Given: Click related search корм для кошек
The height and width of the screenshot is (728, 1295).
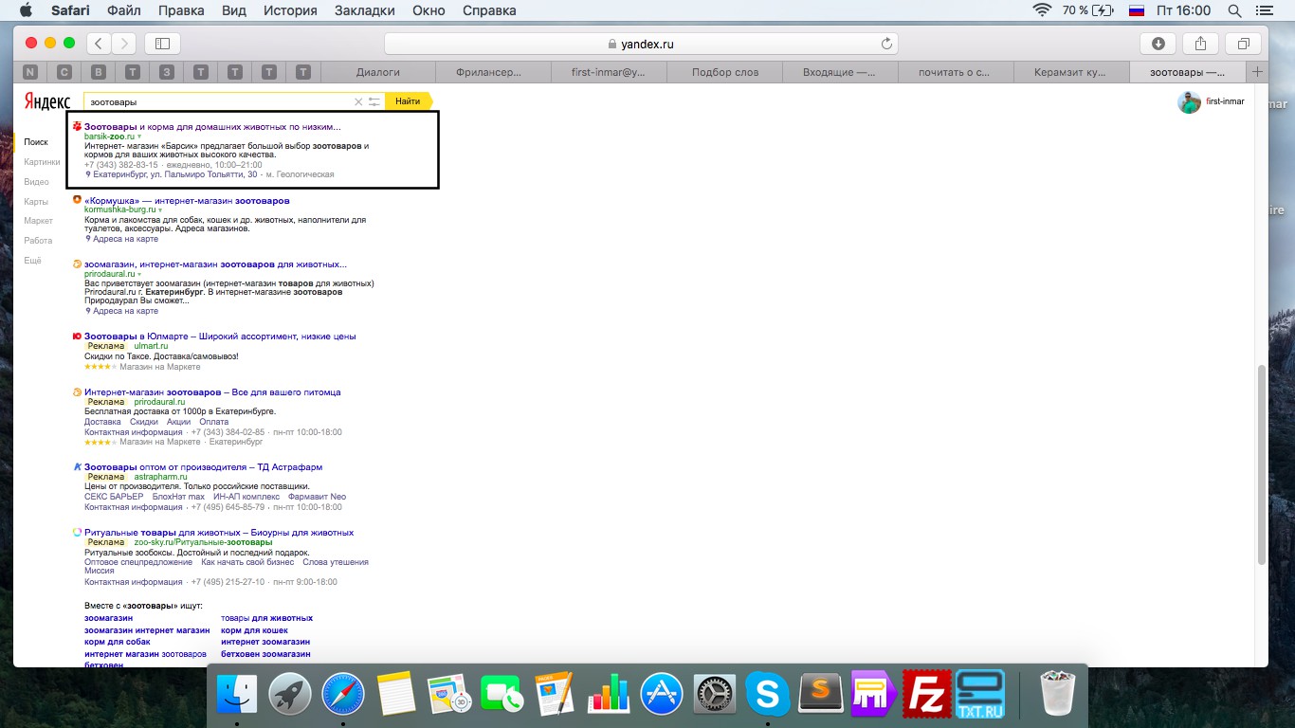Looking at the screenshot, I should pos(254,630).
